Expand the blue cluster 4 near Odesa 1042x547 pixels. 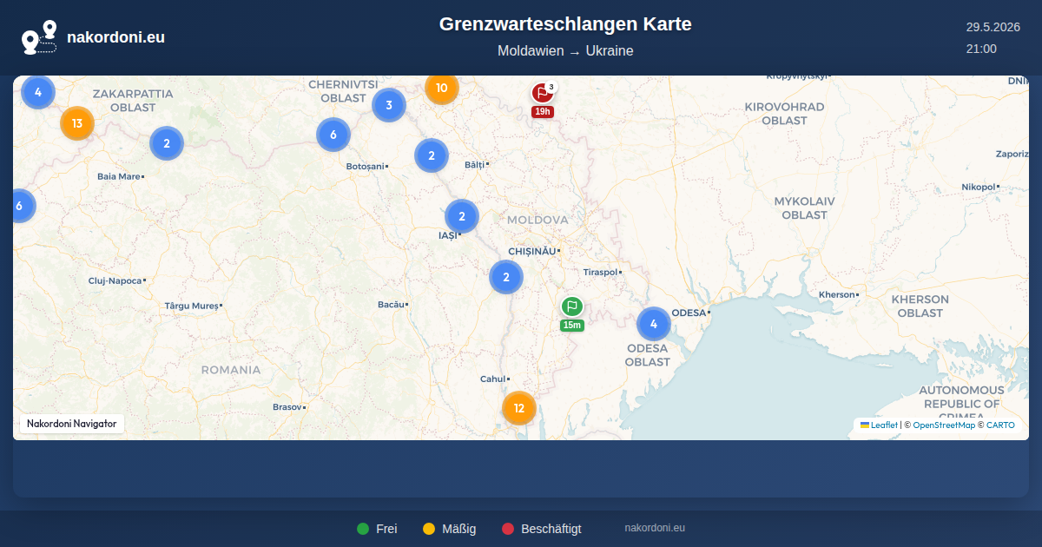tap(654, 324)
